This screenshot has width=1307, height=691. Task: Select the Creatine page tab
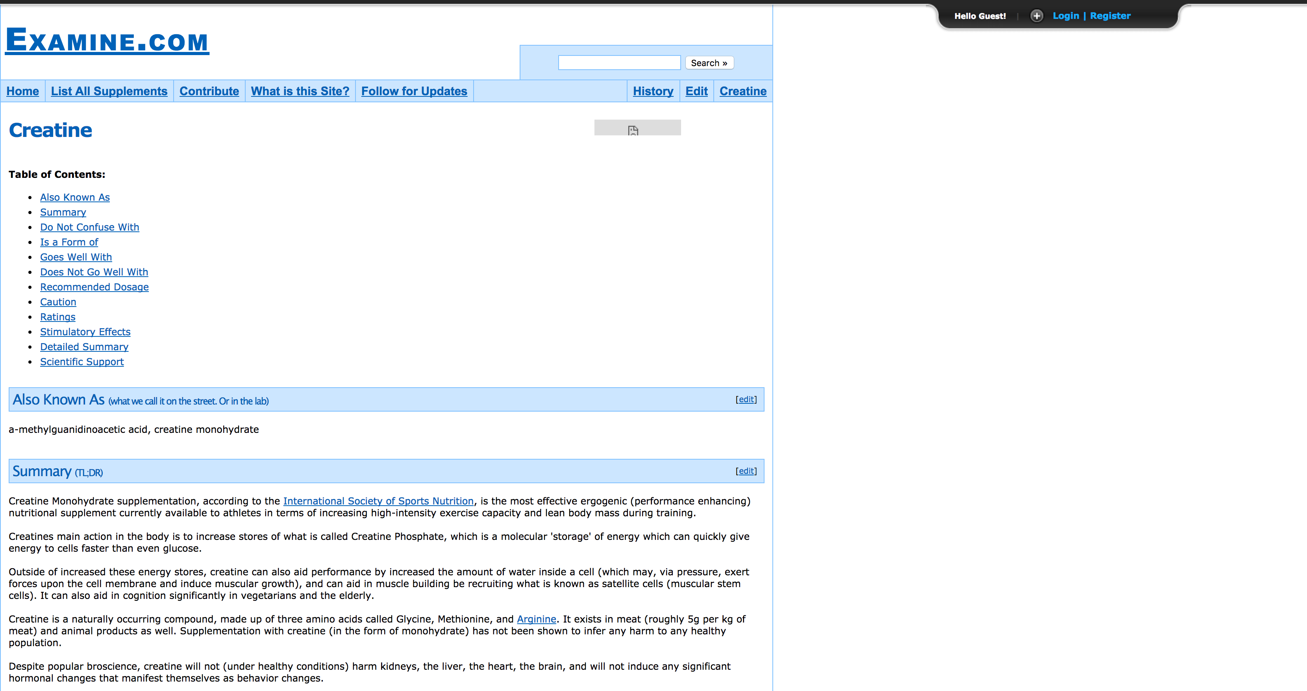[743, 91]
